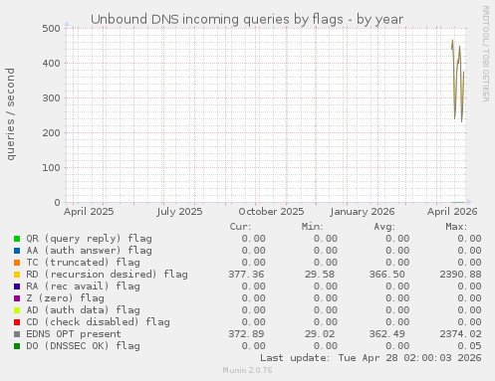Click the 400 y-axis tick label
This screenshot has height=381, width=495.
click(x=51, y=64)
